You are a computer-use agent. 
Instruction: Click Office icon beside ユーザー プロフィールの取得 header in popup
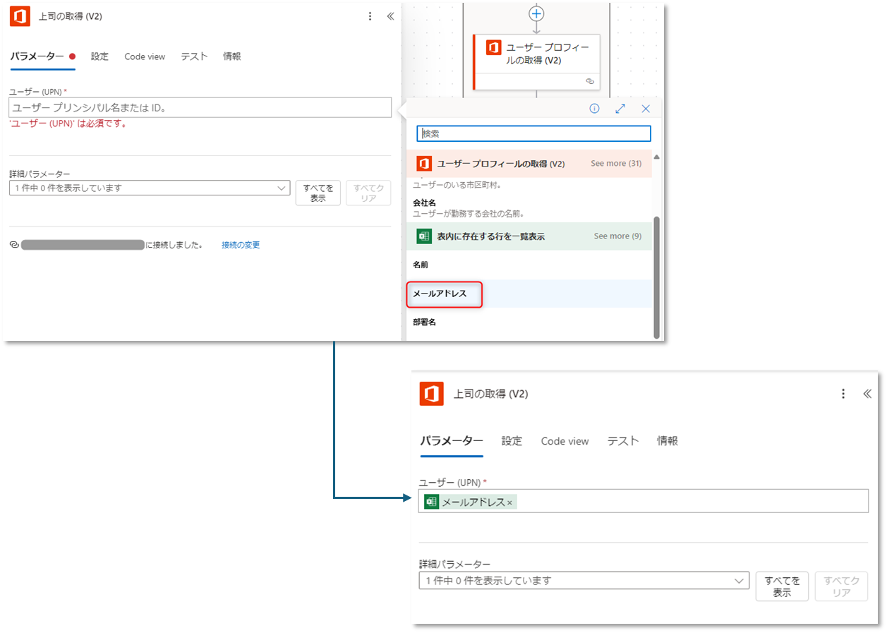[424, 164]
